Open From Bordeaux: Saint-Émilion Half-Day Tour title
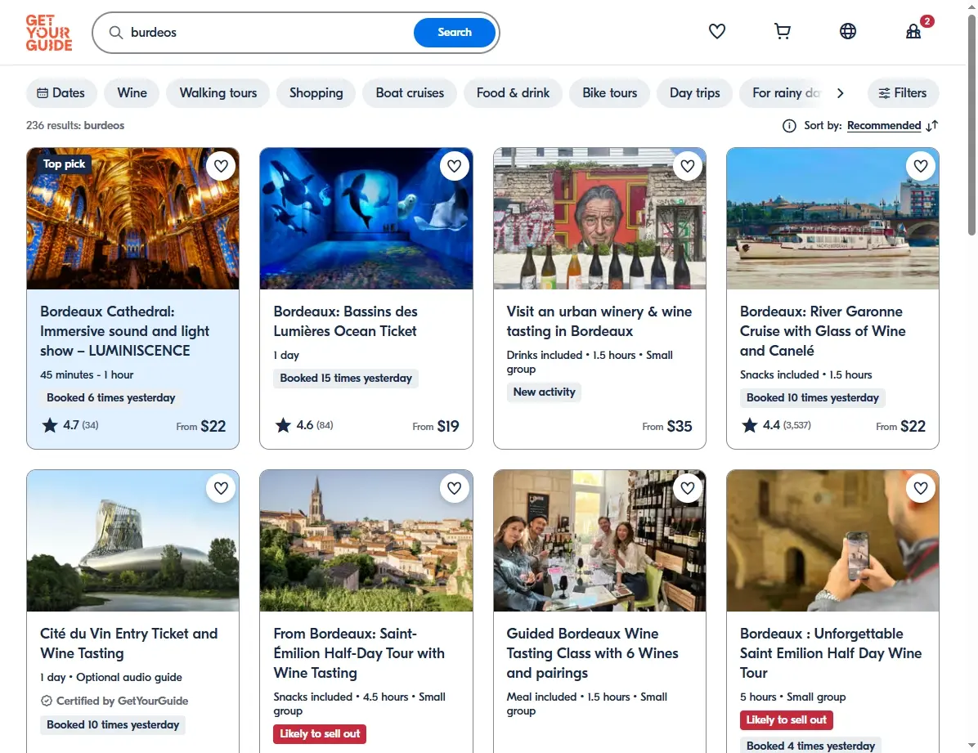This screenshot has height=753, width=978. point(359,653)
